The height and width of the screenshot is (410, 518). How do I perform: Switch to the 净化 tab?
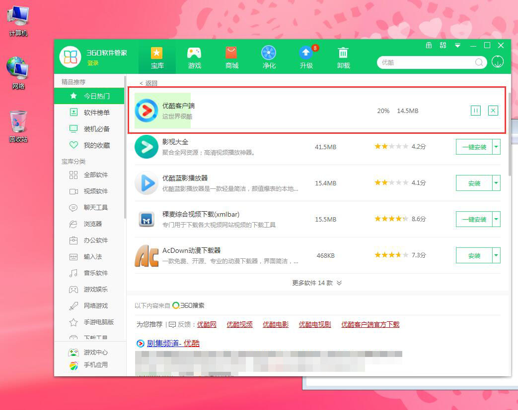click(x=269, y=58)
